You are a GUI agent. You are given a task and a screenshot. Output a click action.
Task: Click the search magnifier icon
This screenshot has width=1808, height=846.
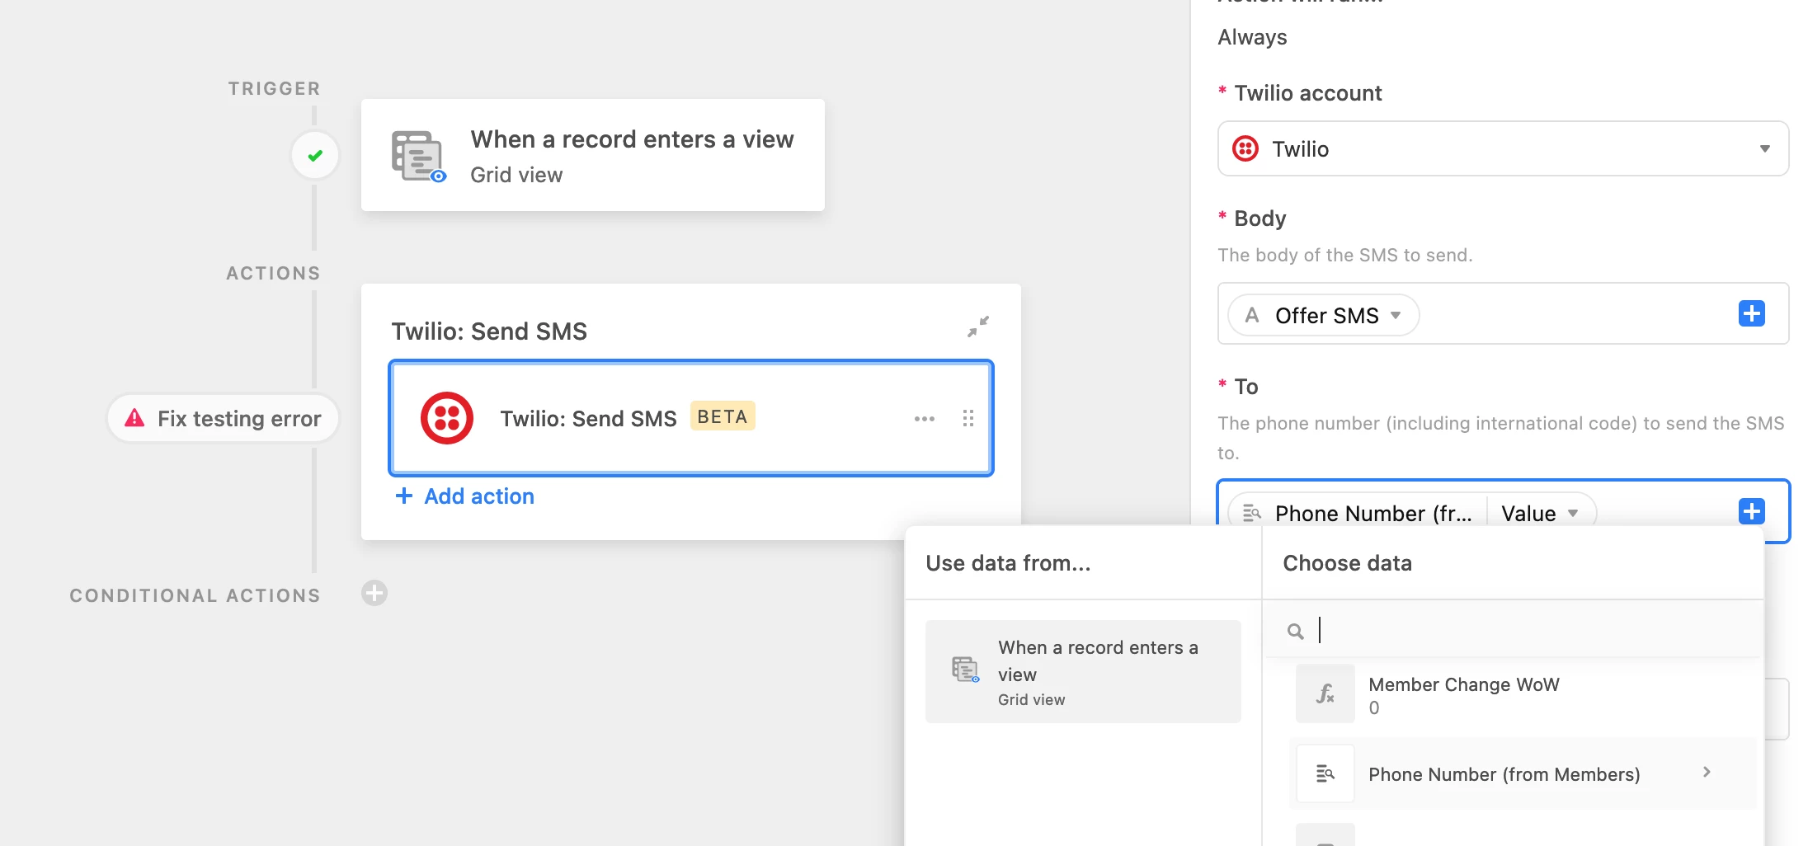coord(1296,632)
